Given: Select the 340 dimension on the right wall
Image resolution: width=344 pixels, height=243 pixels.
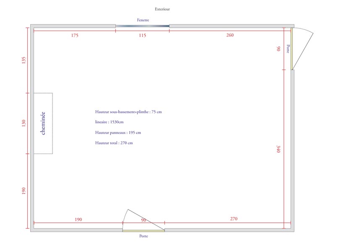Looking at the screenshot, I should 279,149.
